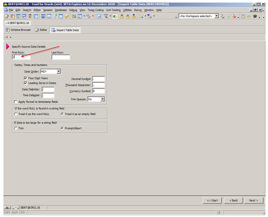
Task: Open the Schema Browser toolbar icon beside the pencil
Action: point(12,16)
